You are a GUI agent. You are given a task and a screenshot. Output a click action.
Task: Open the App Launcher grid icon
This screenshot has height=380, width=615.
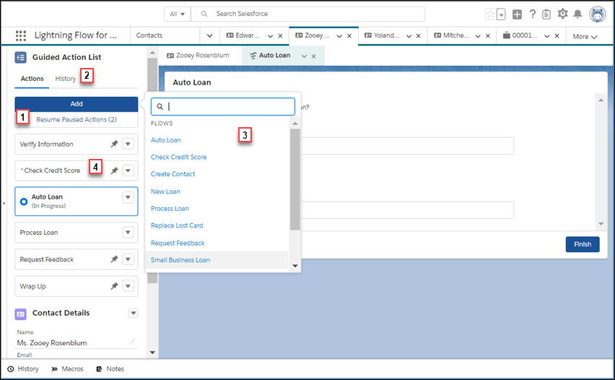(x=20, y=35)
